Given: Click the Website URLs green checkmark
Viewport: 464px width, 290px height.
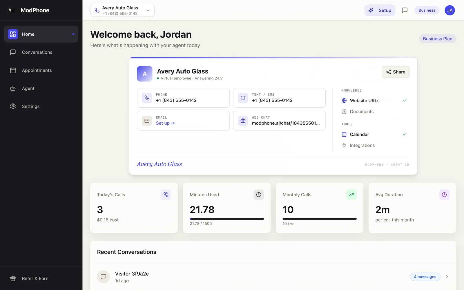Looking at the screenshot, I should pyautogui.click(x=405, y=101).
